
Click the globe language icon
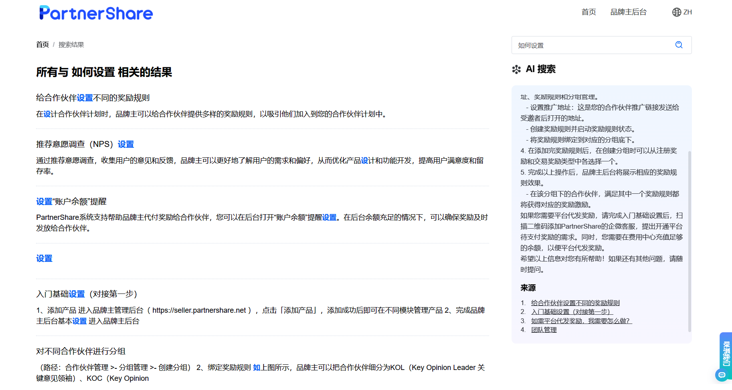point(676,12)
